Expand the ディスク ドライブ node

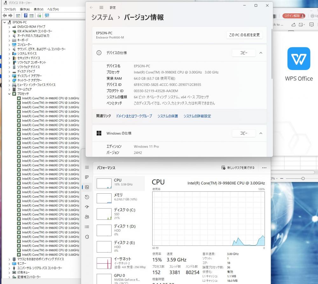click(x=9, y=72)
